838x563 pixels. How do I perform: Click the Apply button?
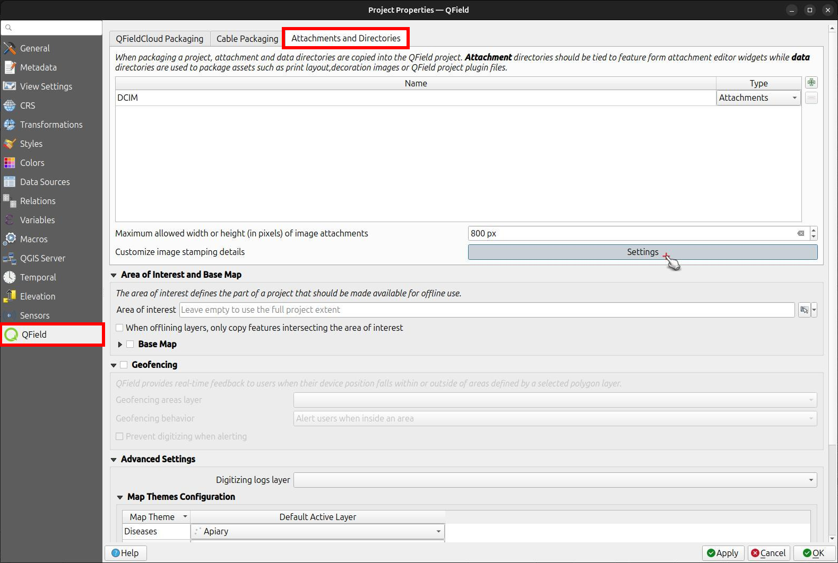point(723,553)
